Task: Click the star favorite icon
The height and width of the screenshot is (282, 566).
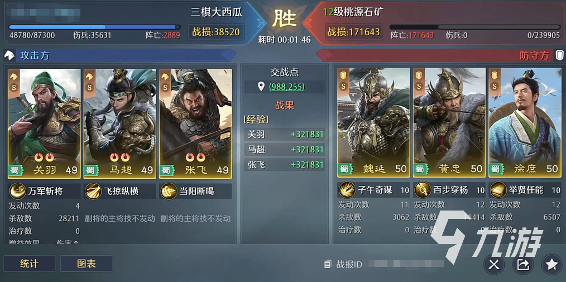Action: pos(552,265)
